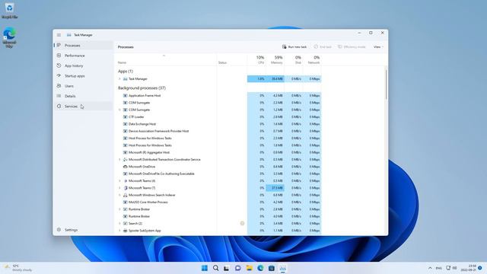Click the 37.5 MB memory cell

(x=275, y=188)
